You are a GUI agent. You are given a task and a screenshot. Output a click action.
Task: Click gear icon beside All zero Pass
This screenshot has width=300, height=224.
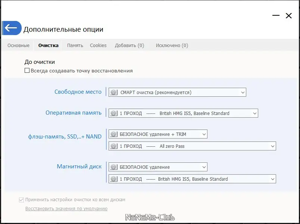[x=113, y=146]
